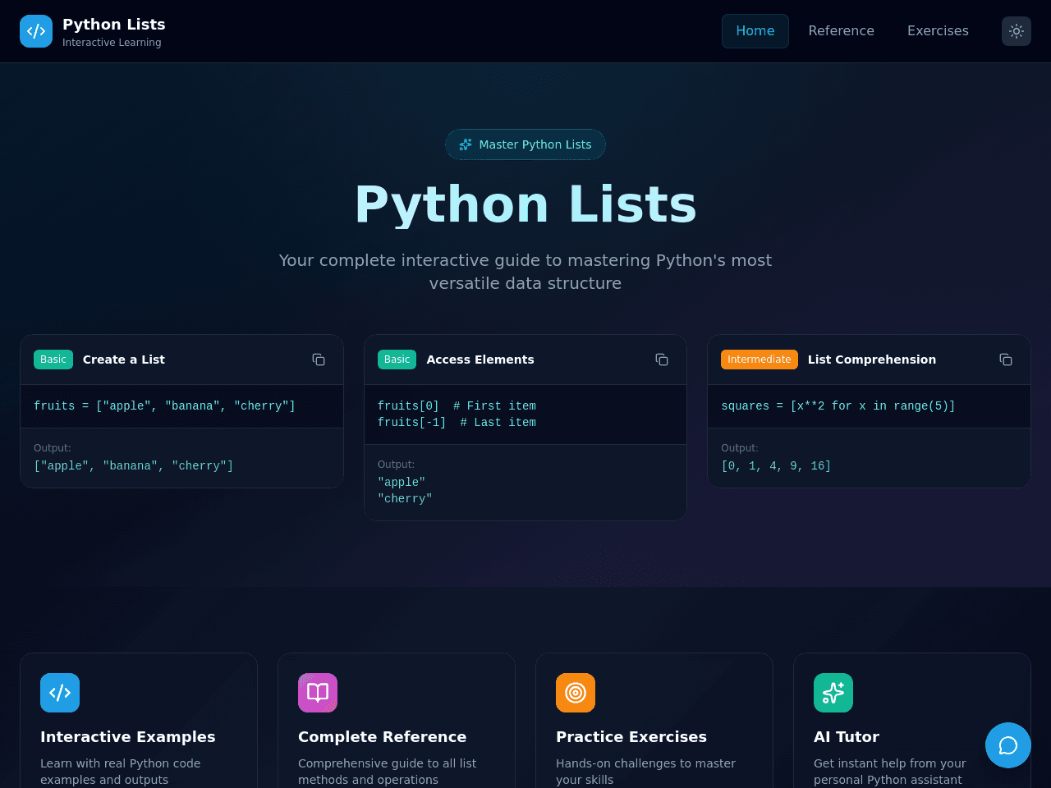Click the Intermediate tag on List Comprehension
Image resolution: width=1051 pixels, height=788 pixels.
pyautogui.click(x=760, y=360)
